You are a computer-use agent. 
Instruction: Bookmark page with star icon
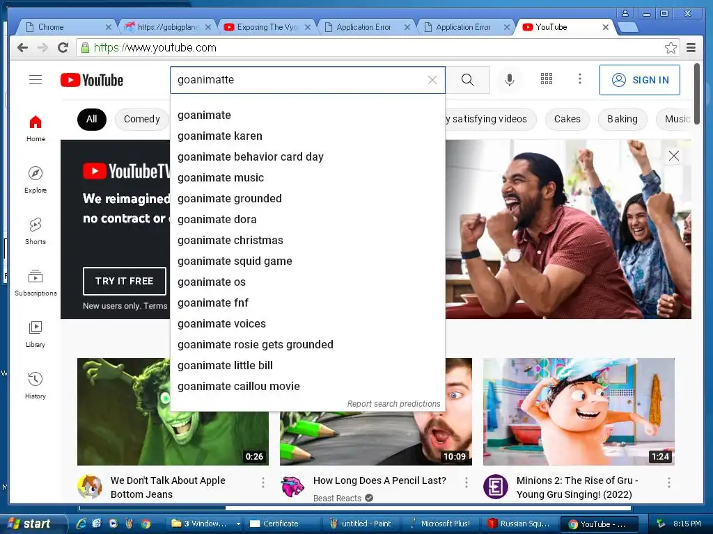point(671,48)
